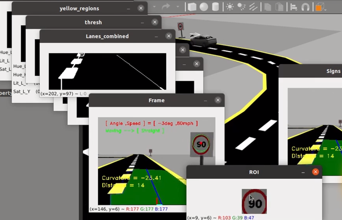This screenshot has height=220, width=342.
Task: Click the detected 90 speed sign in Frame image
Action: tap(201, 144)
